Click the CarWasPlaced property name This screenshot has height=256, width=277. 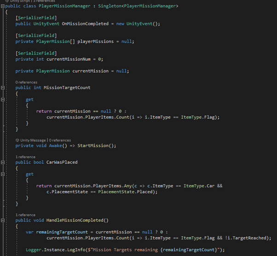[62, 162]
